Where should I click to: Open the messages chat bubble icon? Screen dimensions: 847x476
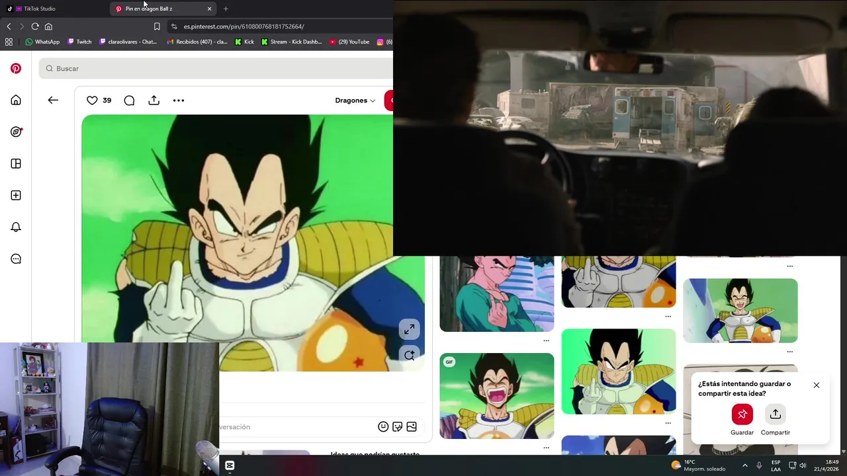pos(16,258)
